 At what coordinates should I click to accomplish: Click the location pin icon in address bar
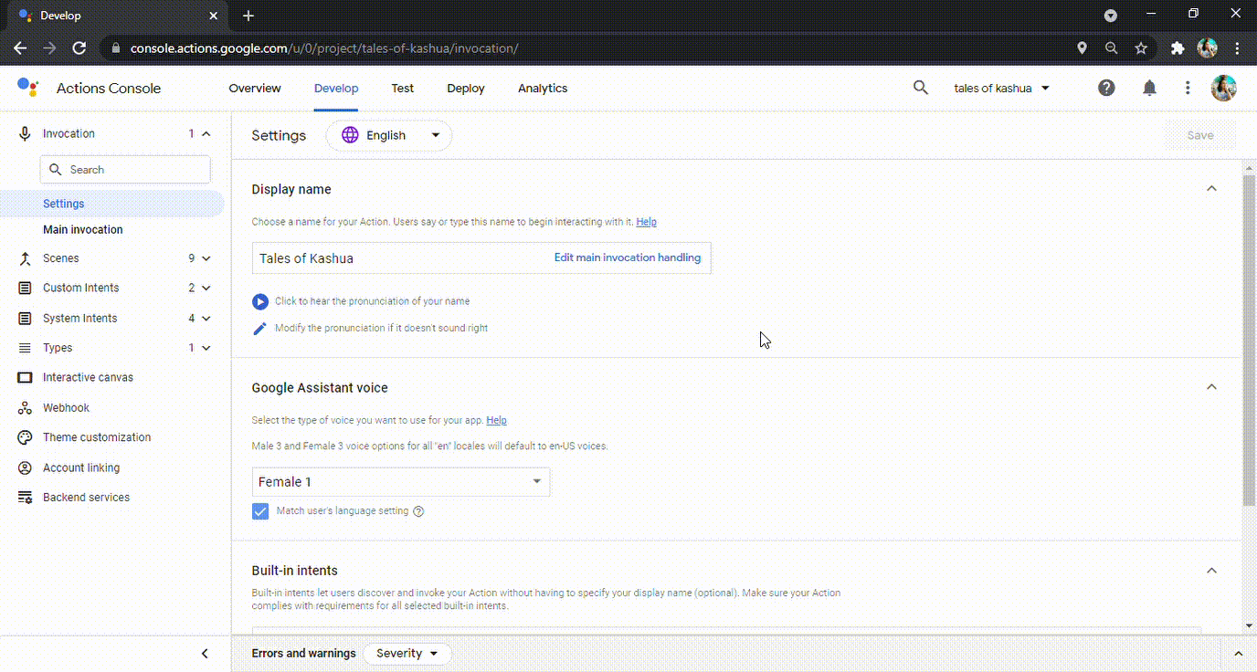(1082, 47)
